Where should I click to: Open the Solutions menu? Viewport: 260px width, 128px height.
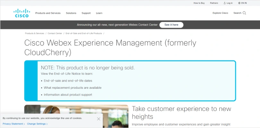coord(71,13)
